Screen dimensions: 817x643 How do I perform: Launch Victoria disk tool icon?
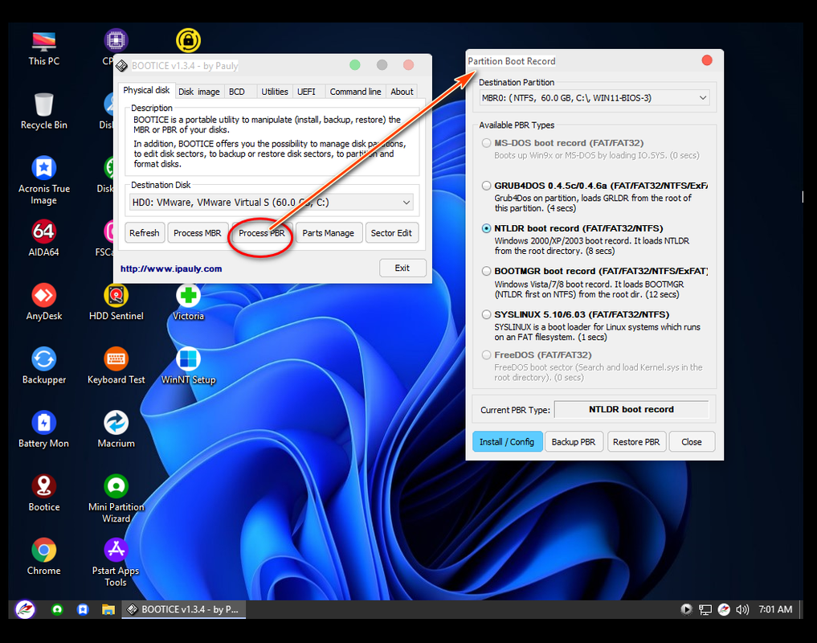[x=188, y=302]
